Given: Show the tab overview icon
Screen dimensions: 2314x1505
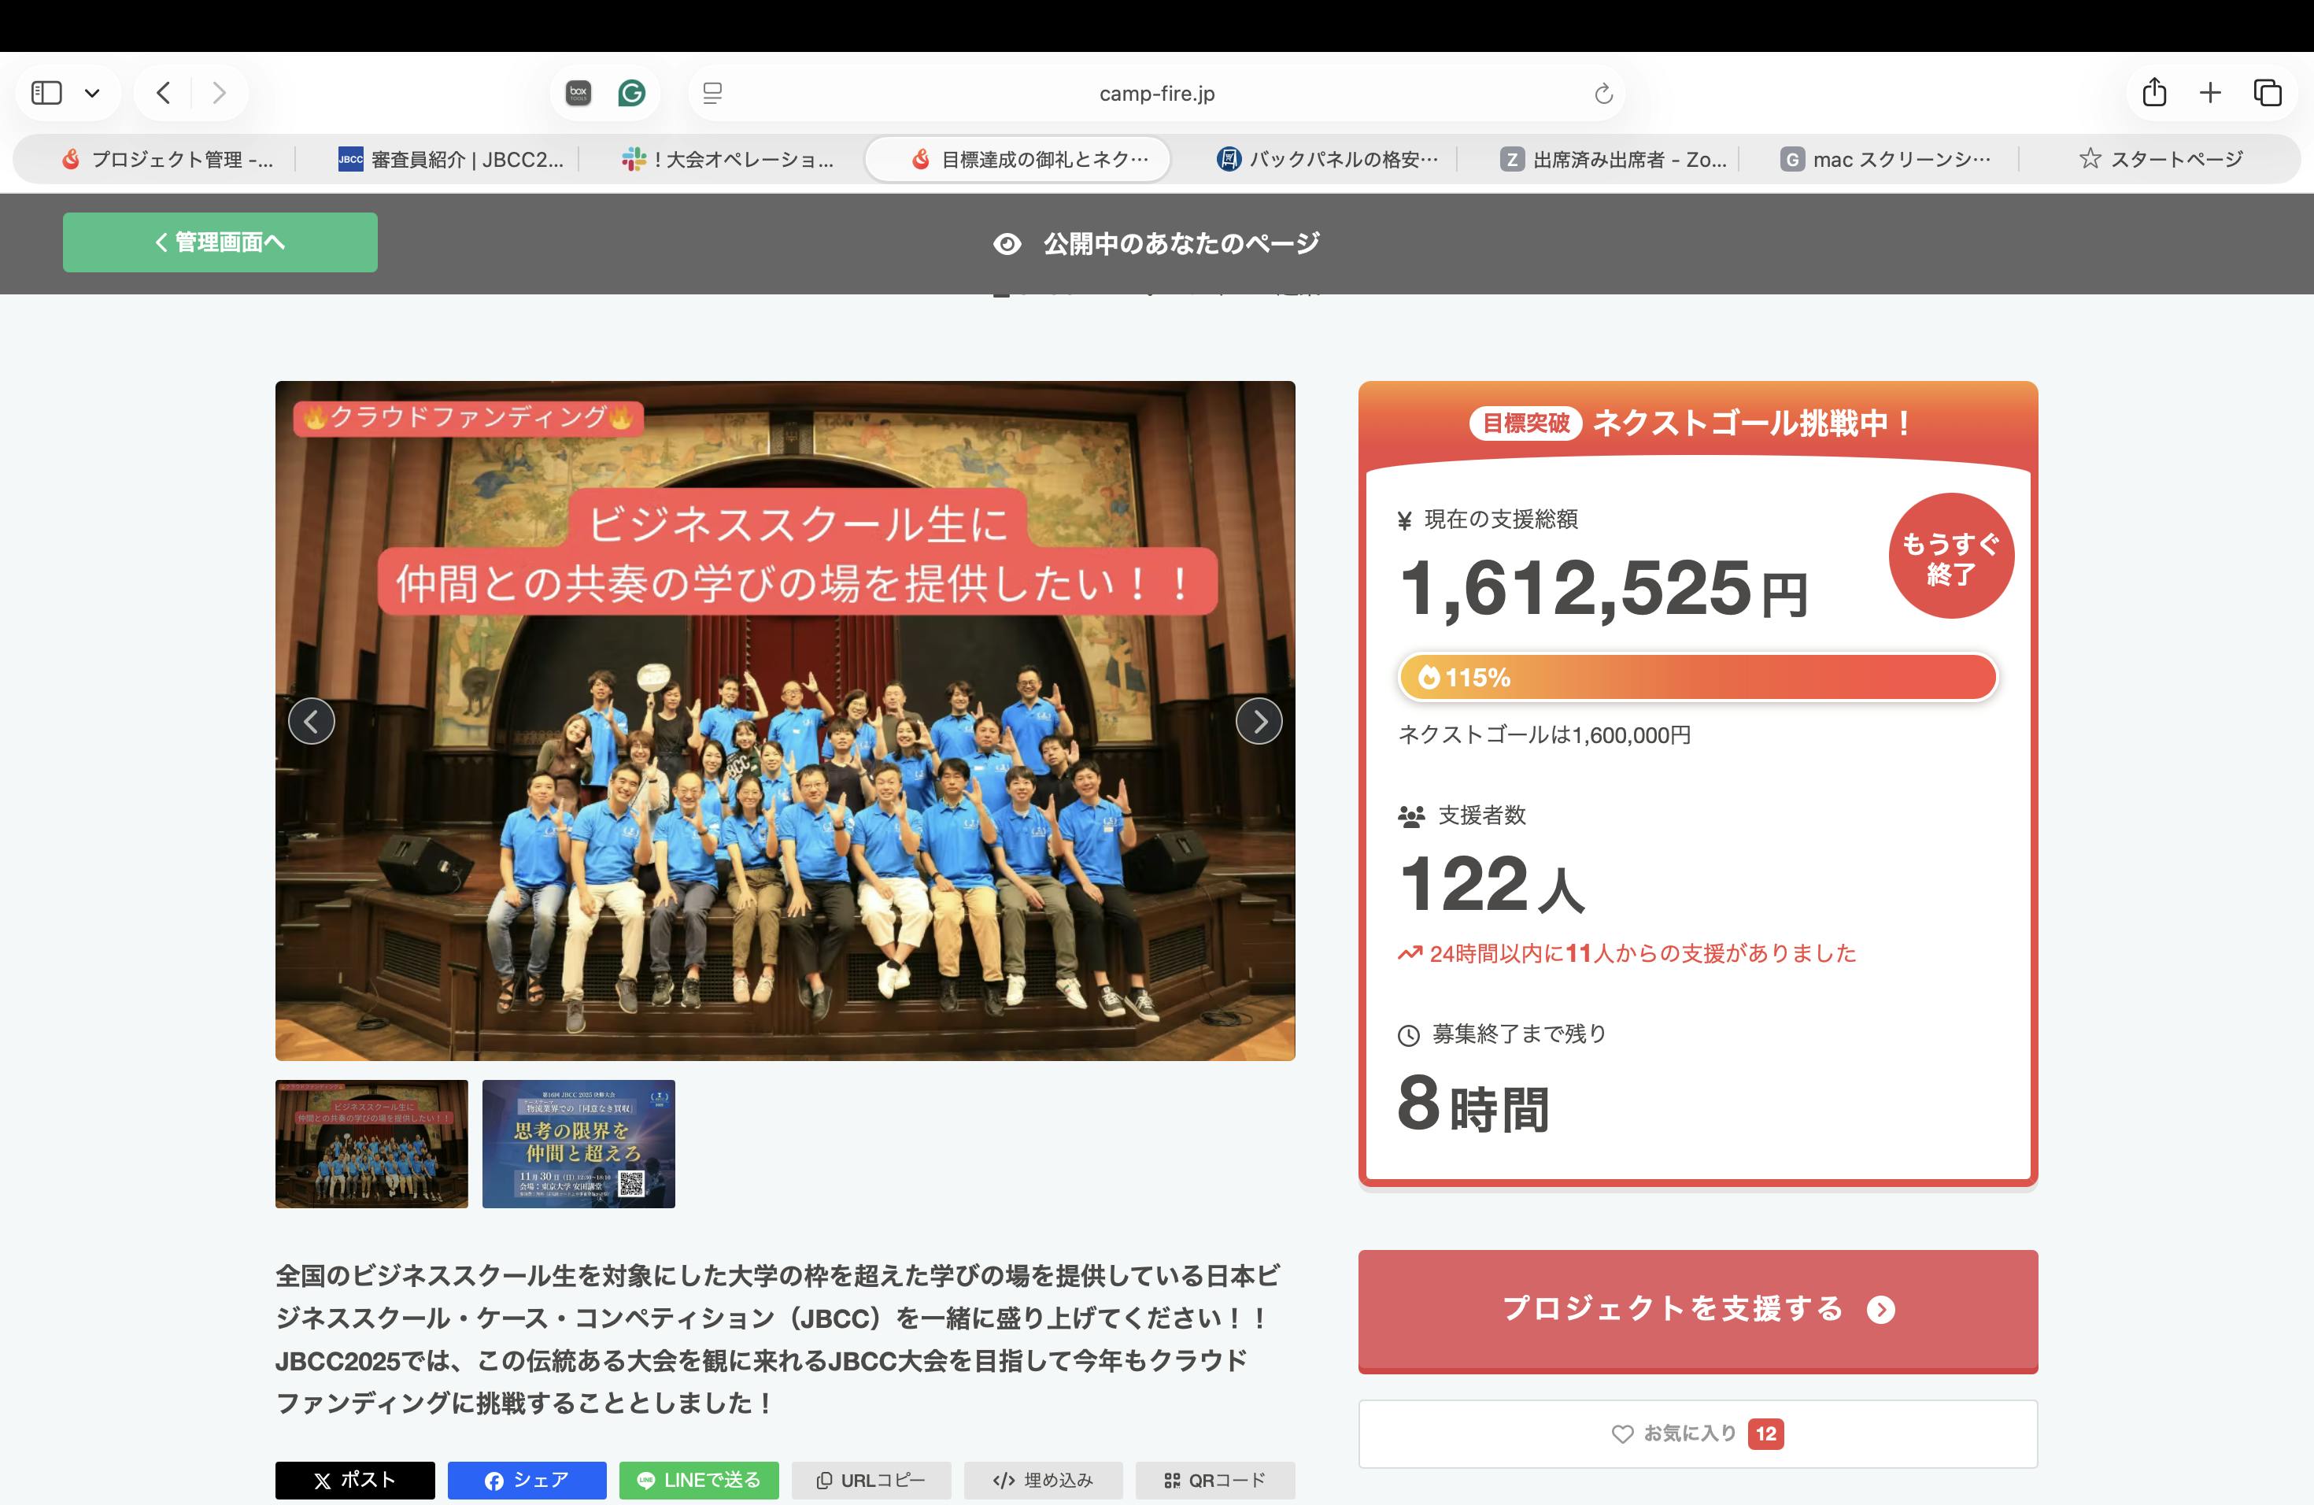Looking at the screenshot, I should coord(2268,92).
